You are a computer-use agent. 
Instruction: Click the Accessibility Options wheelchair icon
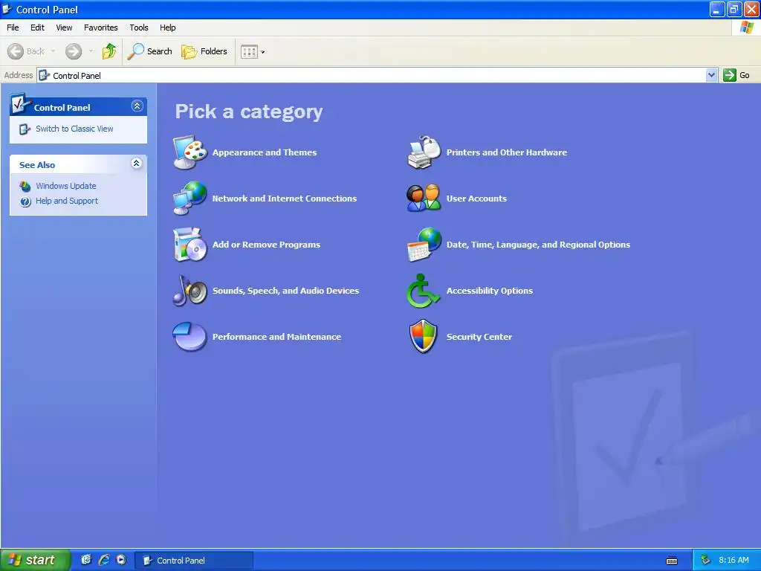click(x=423, y=291)
